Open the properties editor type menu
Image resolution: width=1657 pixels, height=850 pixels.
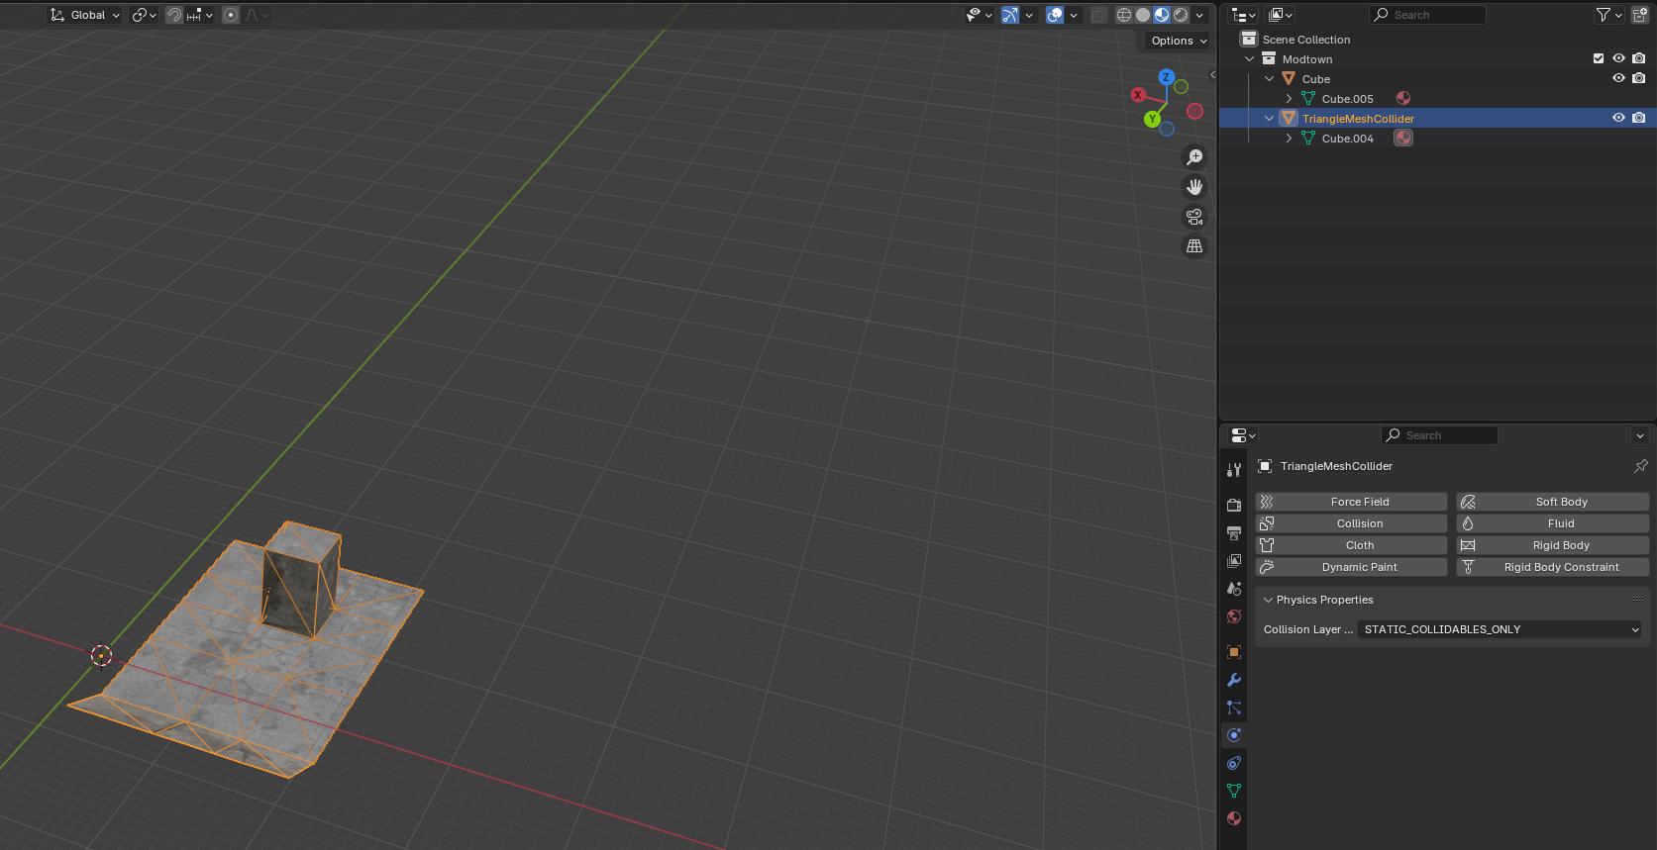1243,435
